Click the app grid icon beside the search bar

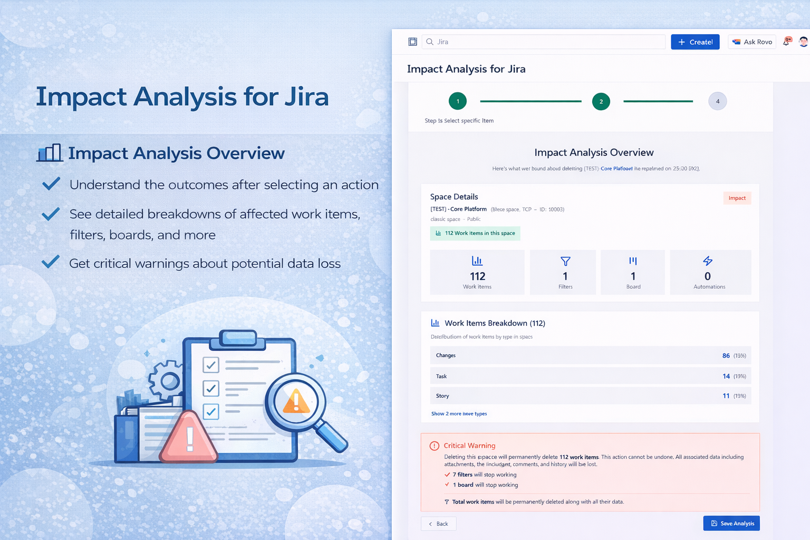click(x=413, y=41)
